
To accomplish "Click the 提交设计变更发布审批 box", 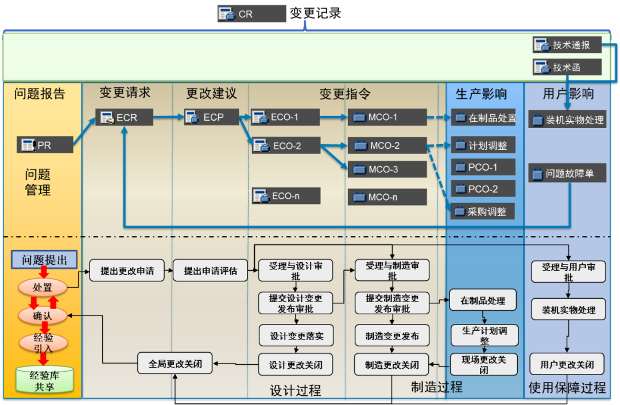I will pyautogui.click(x=296, y=303).
